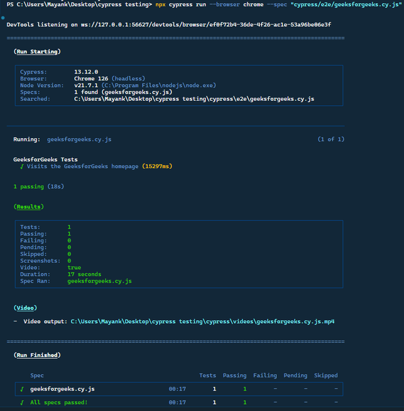Click the Run Finished heading
Viewport: 404px width, 411px height.
pos(37,355)
